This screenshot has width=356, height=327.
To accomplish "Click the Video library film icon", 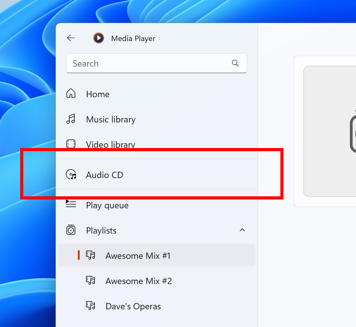I will [x=71, y=144].
